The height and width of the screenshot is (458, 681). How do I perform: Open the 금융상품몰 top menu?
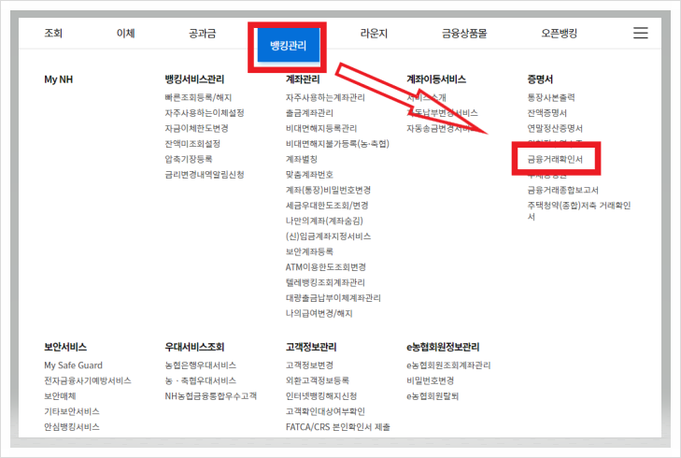[x=464, y=33]
